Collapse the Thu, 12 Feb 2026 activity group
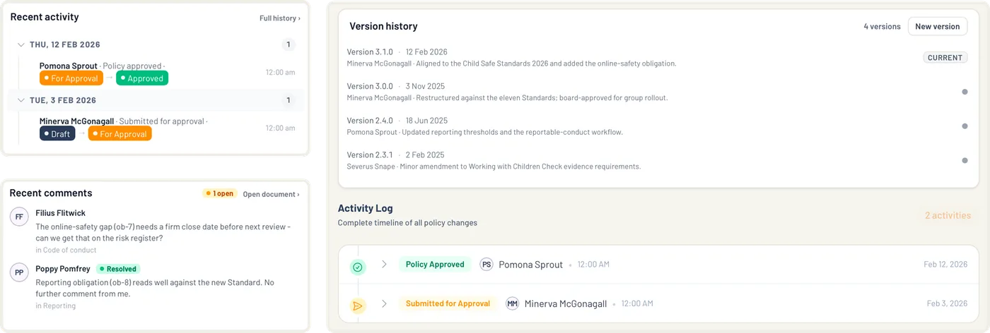 coord(21,44)
